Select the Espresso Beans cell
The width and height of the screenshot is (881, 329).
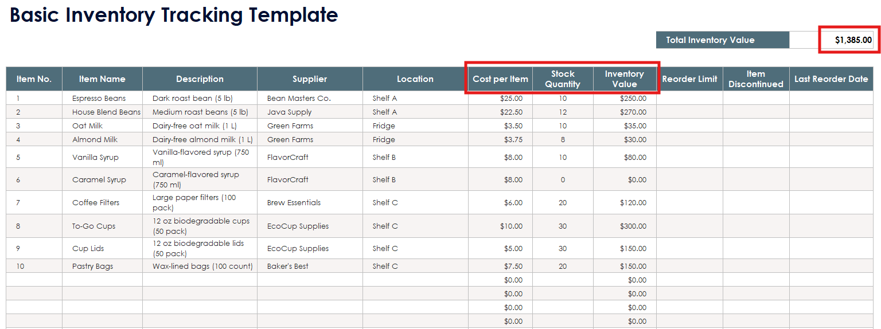(102, 98)
